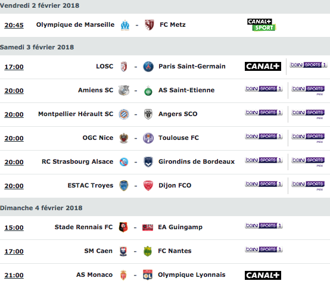The width and height of the screenshot is (330, 284).
Task: Click the AS Monaco club crest
Action: click(123, 275)
